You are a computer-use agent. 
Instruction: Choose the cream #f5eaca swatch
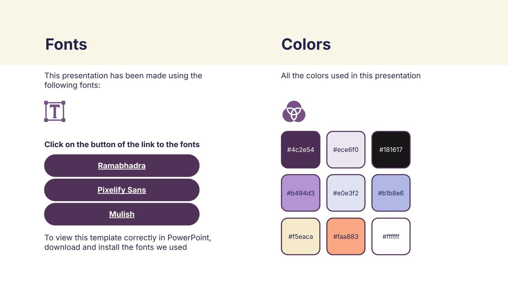[300, 236]
